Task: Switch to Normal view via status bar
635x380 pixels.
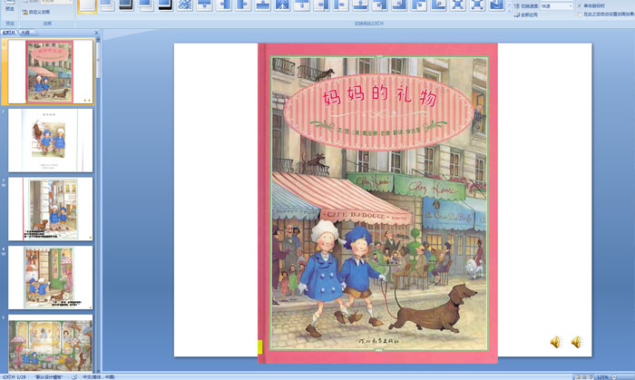Action: pos(578,377)
